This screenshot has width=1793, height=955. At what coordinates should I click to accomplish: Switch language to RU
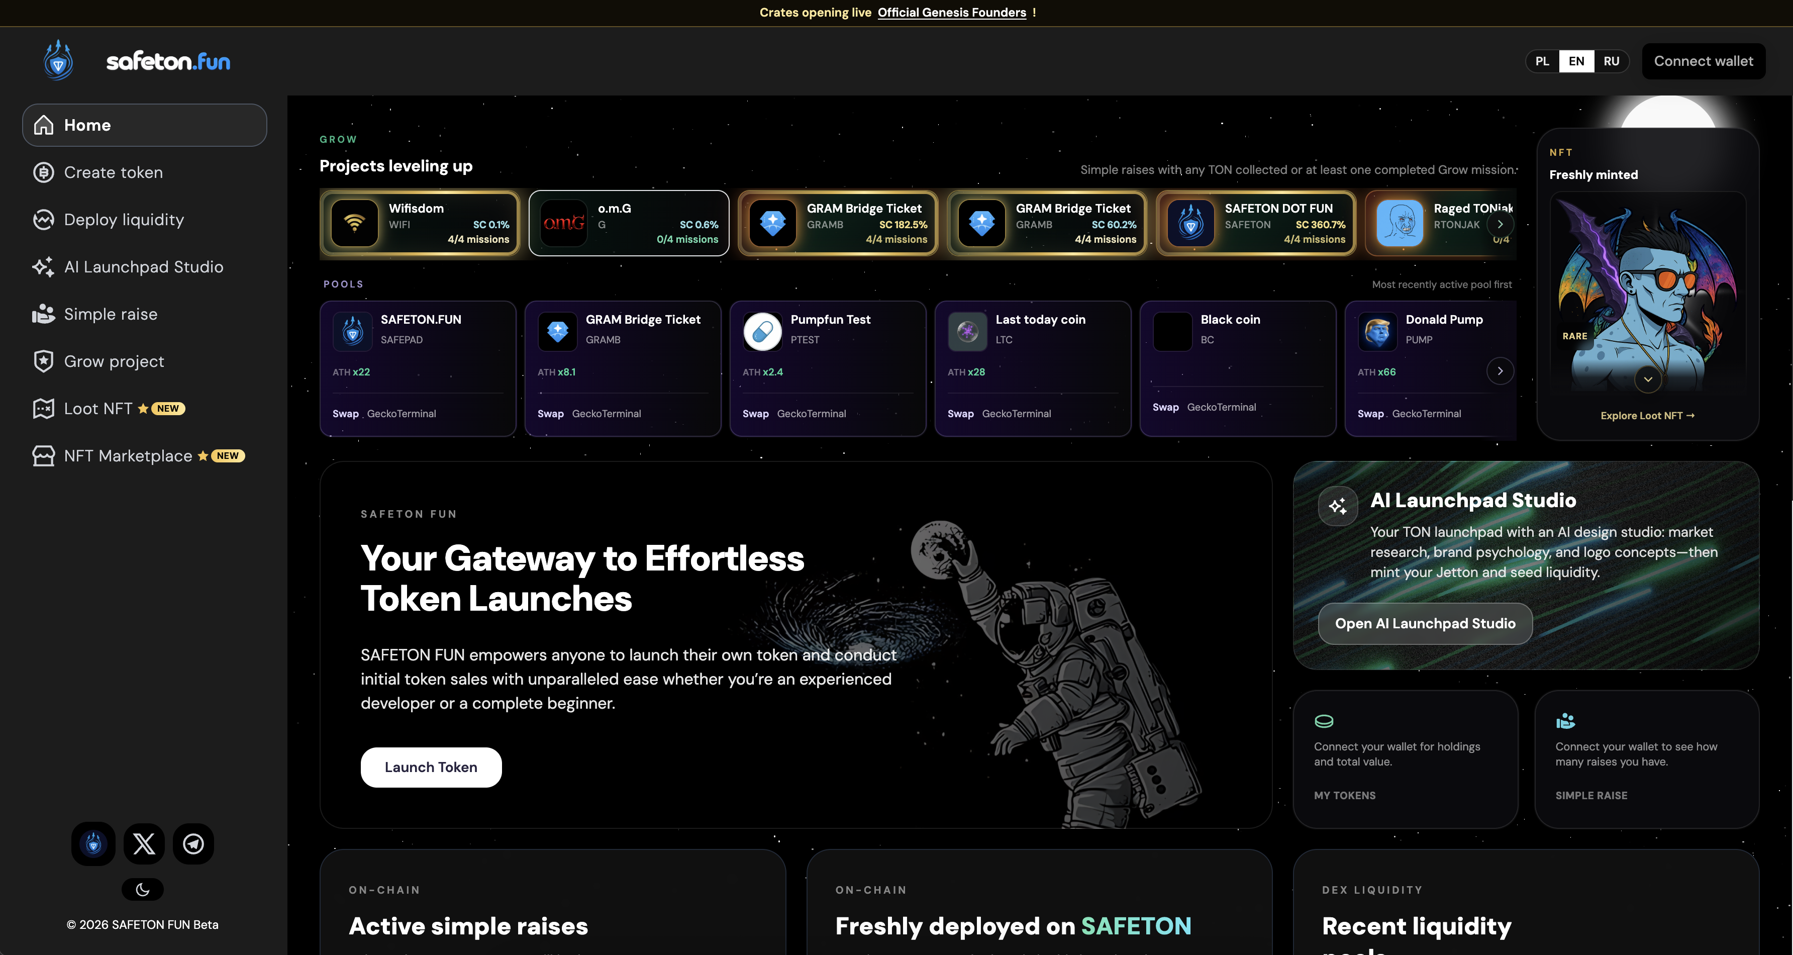[1611, 61]
